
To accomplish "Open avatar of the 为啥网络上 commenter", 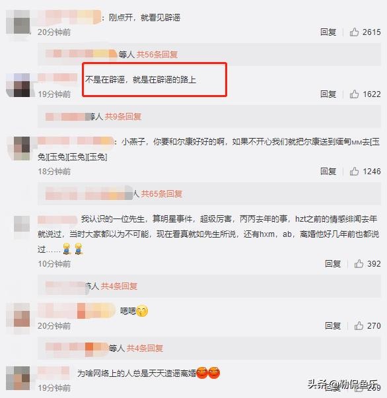I will click(18, 378).
